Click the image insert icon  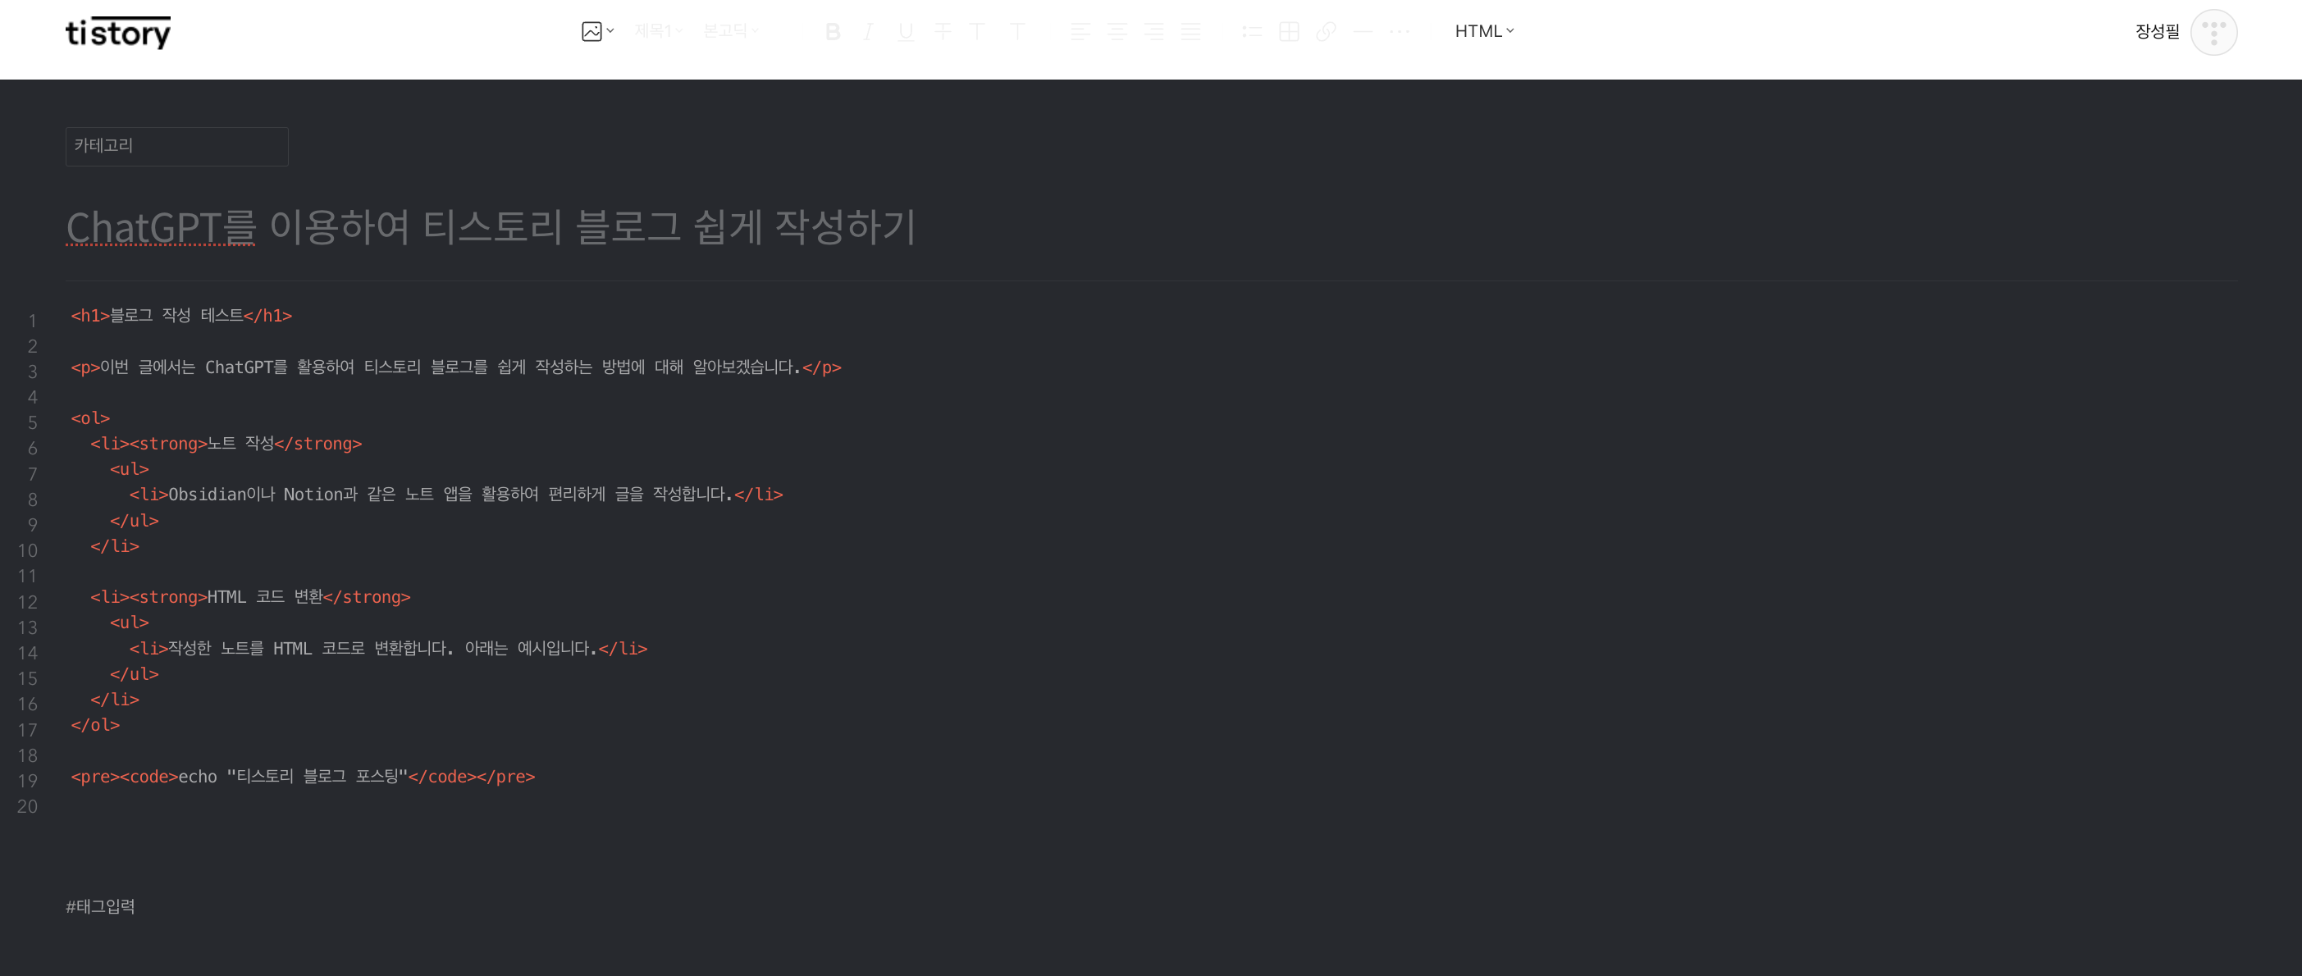pyautogui.click(x=591, y=31)
